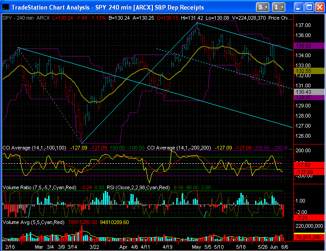This screenshot has width=326, height=251.
Task: Click the red -17.92 CCI axis marker
Action: (x=309, y=165)
